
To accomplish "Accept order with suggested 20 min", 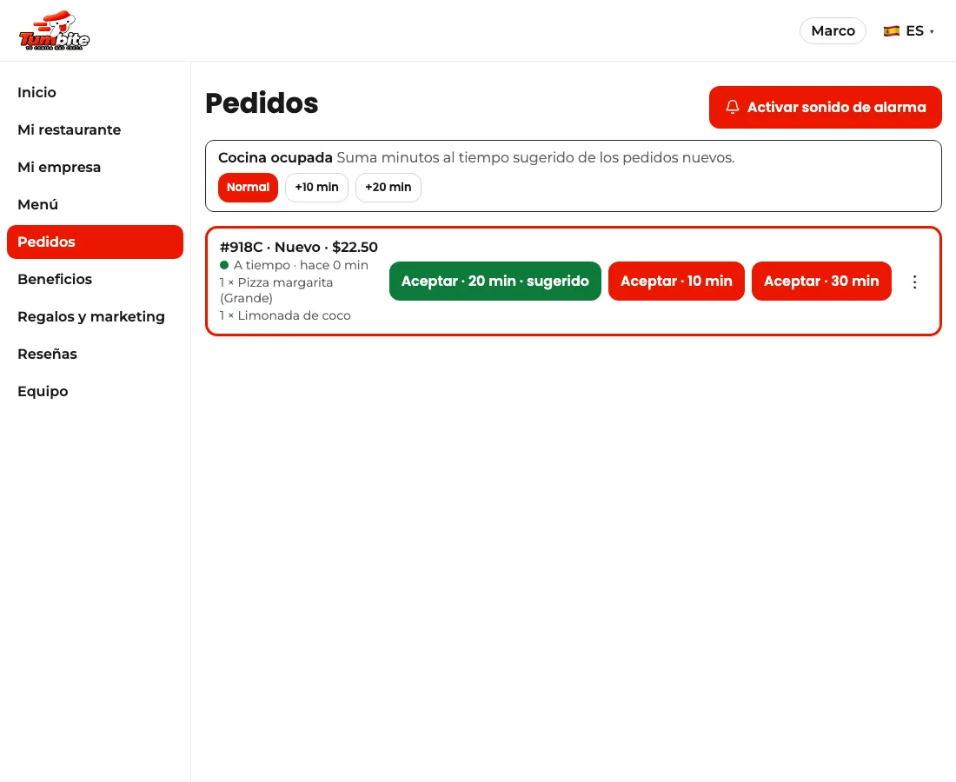I will tap(495, 281).
